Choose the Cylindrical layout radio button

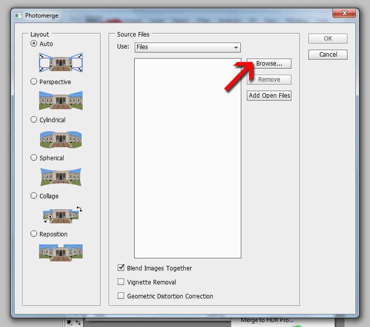[x=34, y=120]
